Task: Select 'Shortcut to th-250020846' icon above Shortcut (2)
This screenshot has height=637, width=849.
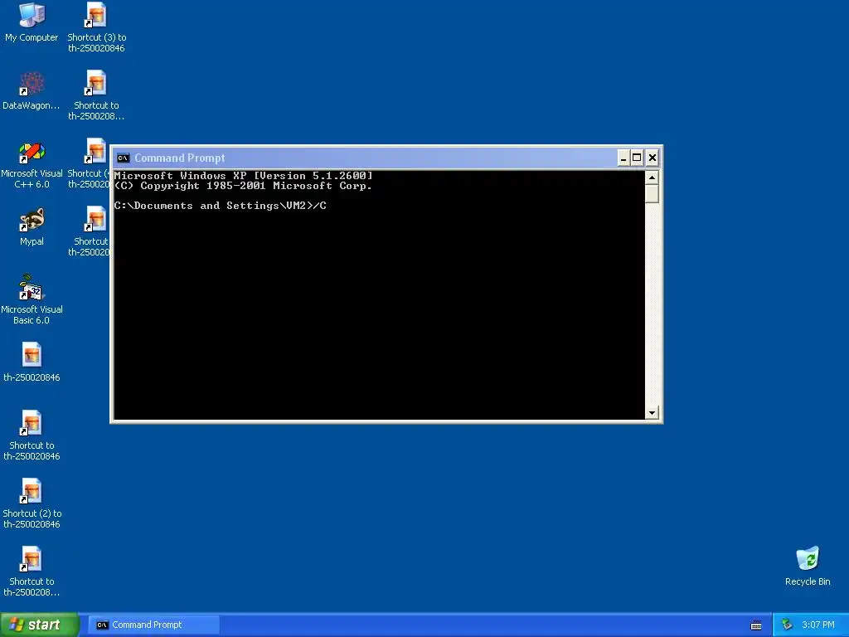Action: tap(32, 435)
